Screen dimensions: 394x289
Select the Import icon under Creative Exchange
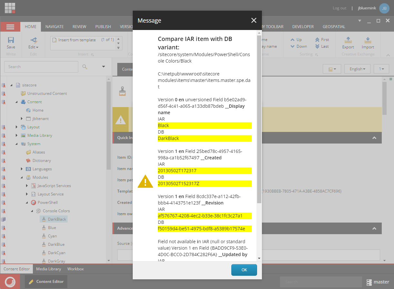pos(368,40)
